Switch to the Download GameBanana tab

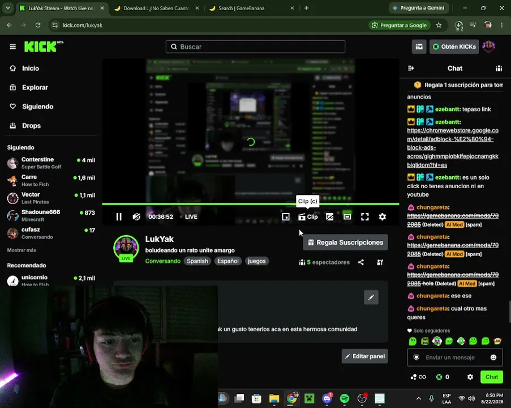156,8
